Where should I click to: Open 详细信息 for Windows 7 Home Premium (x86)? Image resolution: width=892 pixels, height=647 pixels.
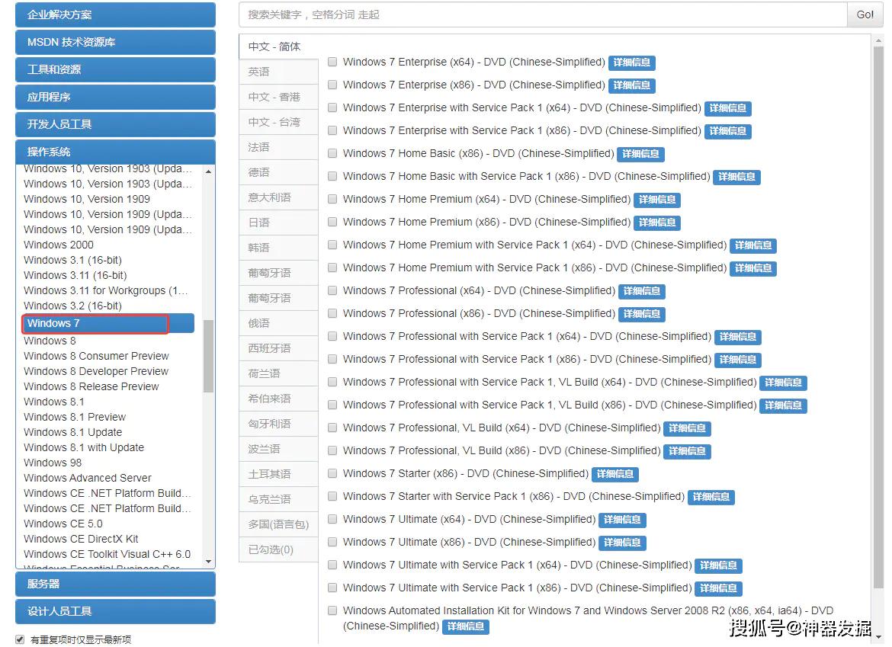[657, 223]
